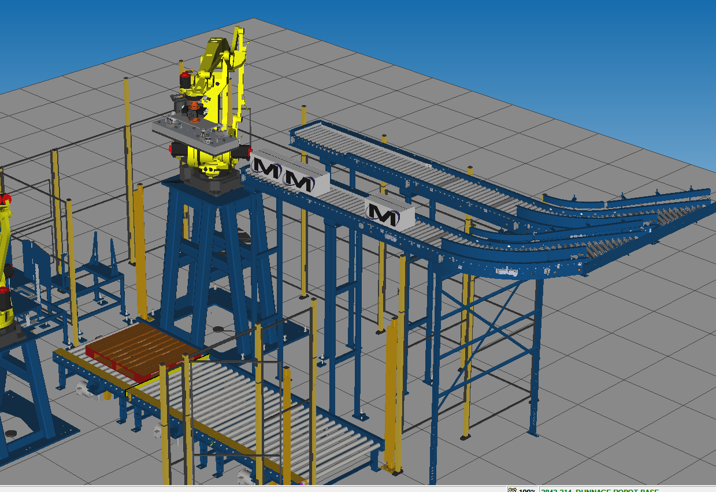
Task: Select the cross-braced blue conveyor support frame
Action: 488,352
